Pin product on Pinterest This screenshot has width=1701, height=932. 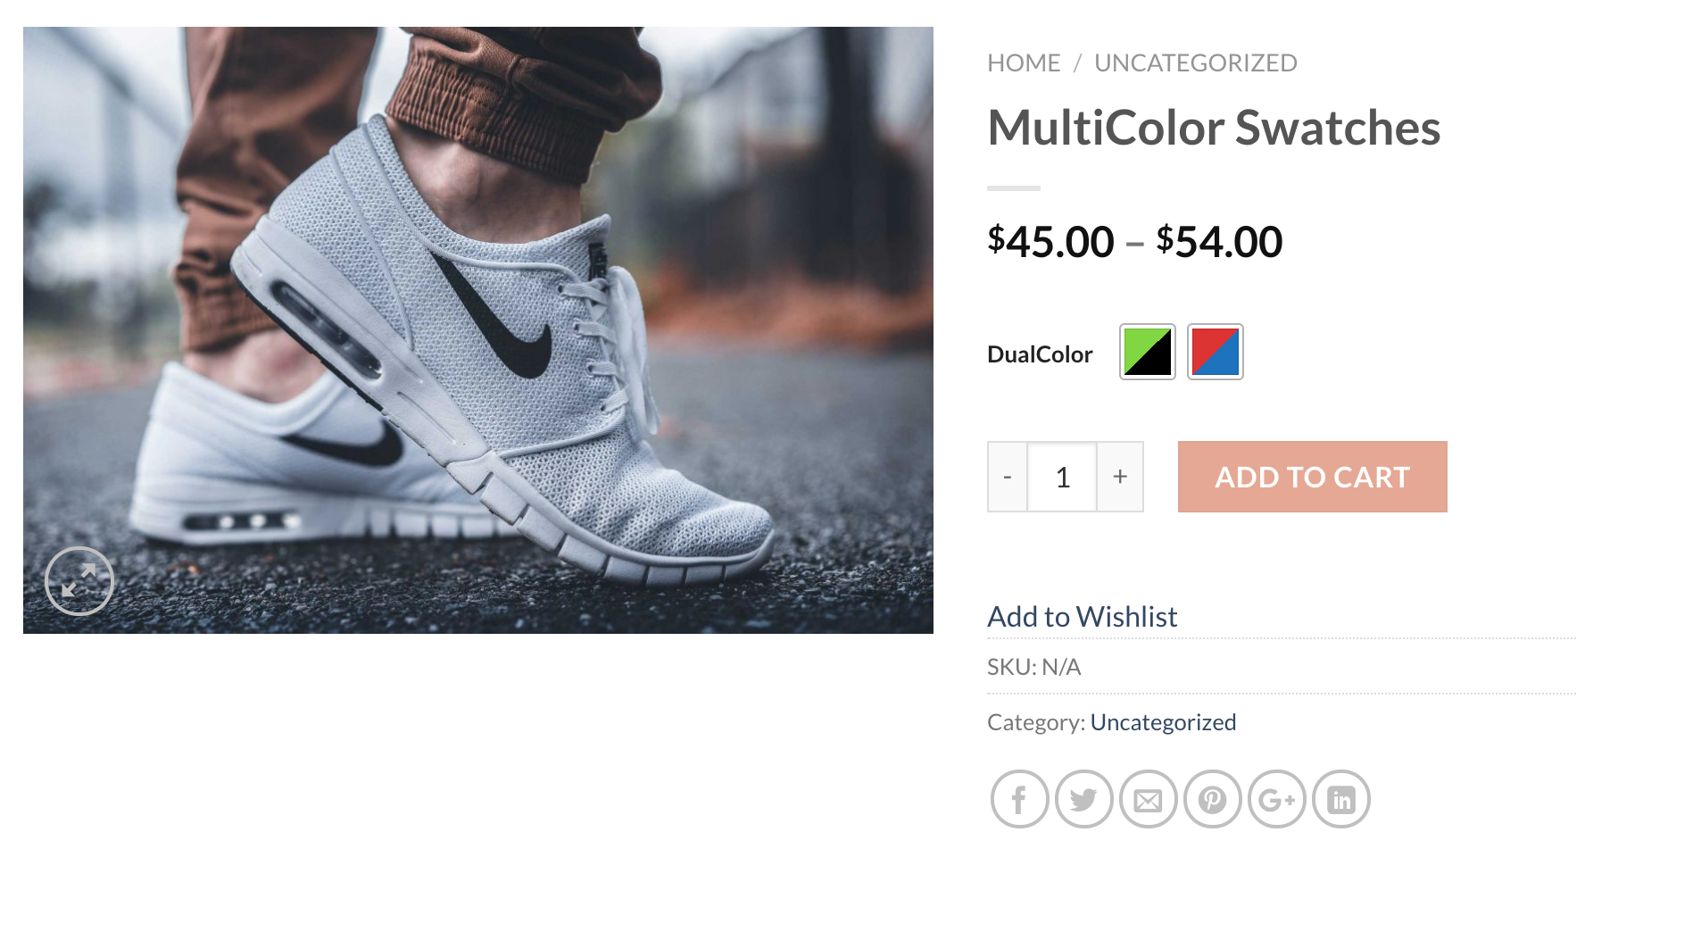click(1212, 799)
